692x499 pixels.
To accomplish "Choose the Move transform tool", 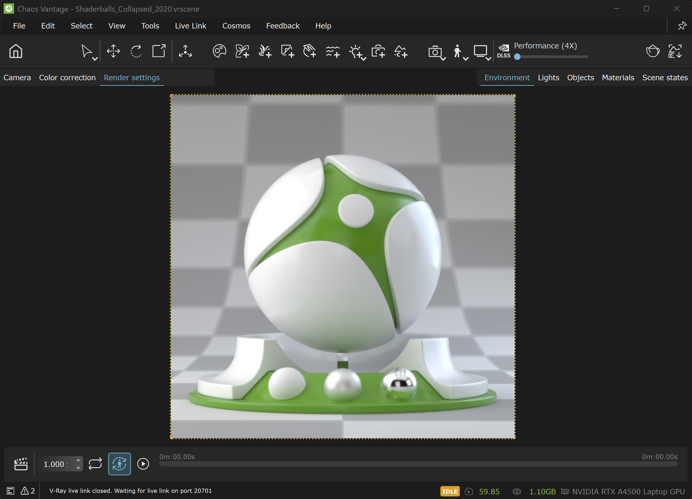I will tap(113, 51).
